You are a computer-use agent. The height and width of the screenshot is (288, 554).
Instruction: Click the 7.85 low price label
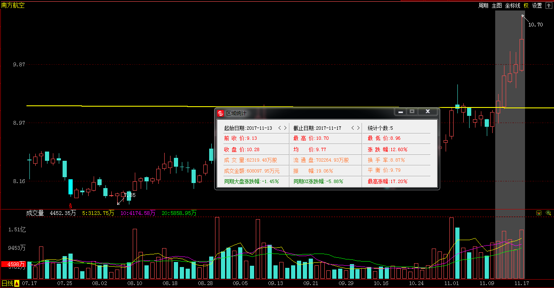pyautogui.click(x=130, y=195)
